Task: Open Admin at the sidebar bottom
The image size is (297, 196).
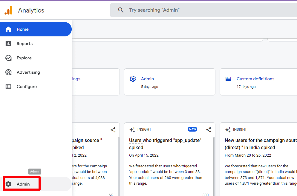Action: [x=36, y=184]
